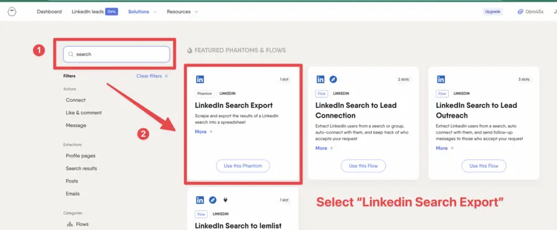Click LinkedIn icon on Lead Connection card

(321, 80)
